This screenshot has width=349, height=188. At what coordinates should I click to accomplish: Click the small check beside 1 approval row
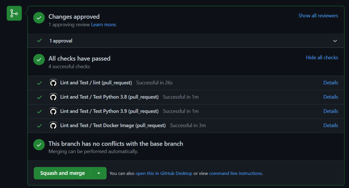tap(39, 41)
